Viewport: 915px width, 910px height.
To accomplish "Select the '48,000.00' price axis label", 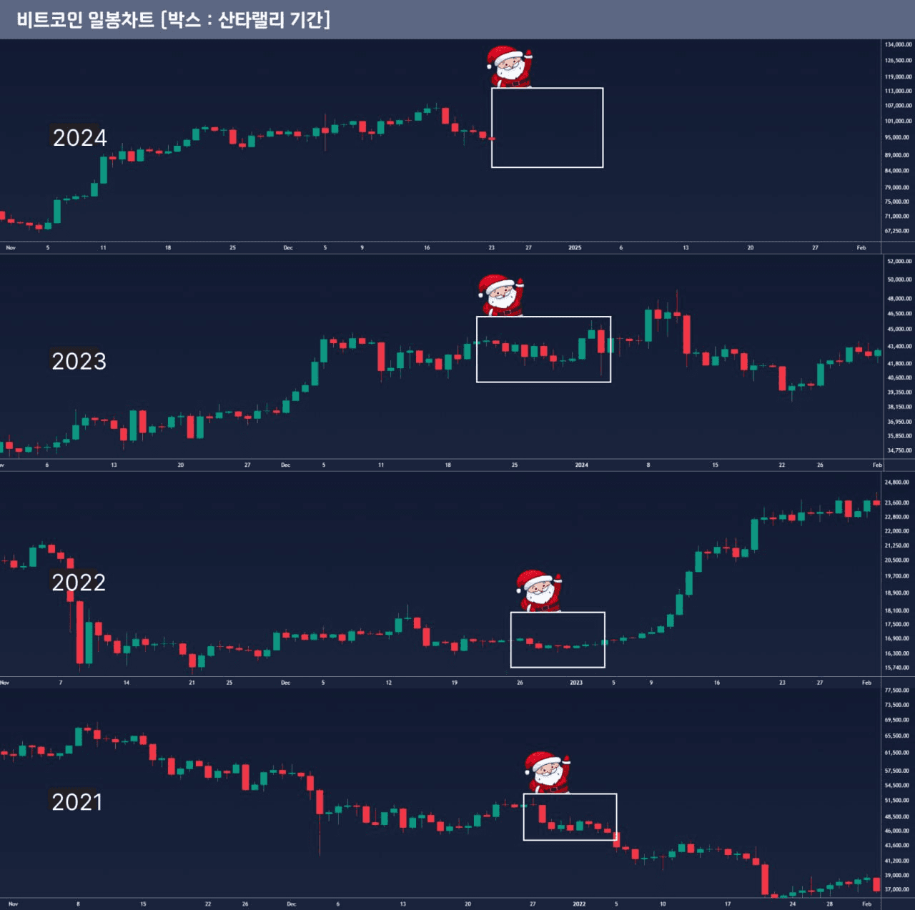I will [899, 298].
